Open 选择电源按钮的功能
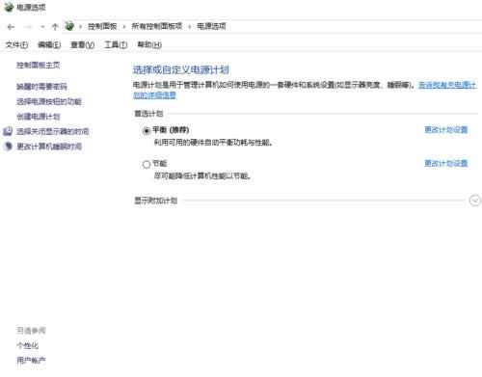482x377 pixels. pyautogui.click(x=49, y=101)
